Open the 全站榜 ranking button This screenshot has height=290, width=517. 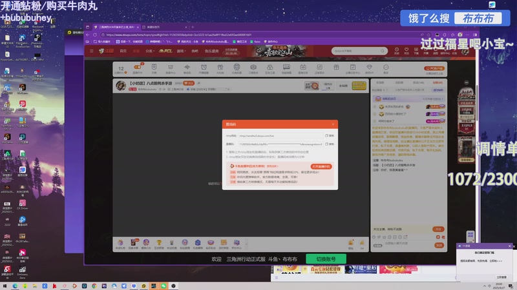(x=343, y=86)
